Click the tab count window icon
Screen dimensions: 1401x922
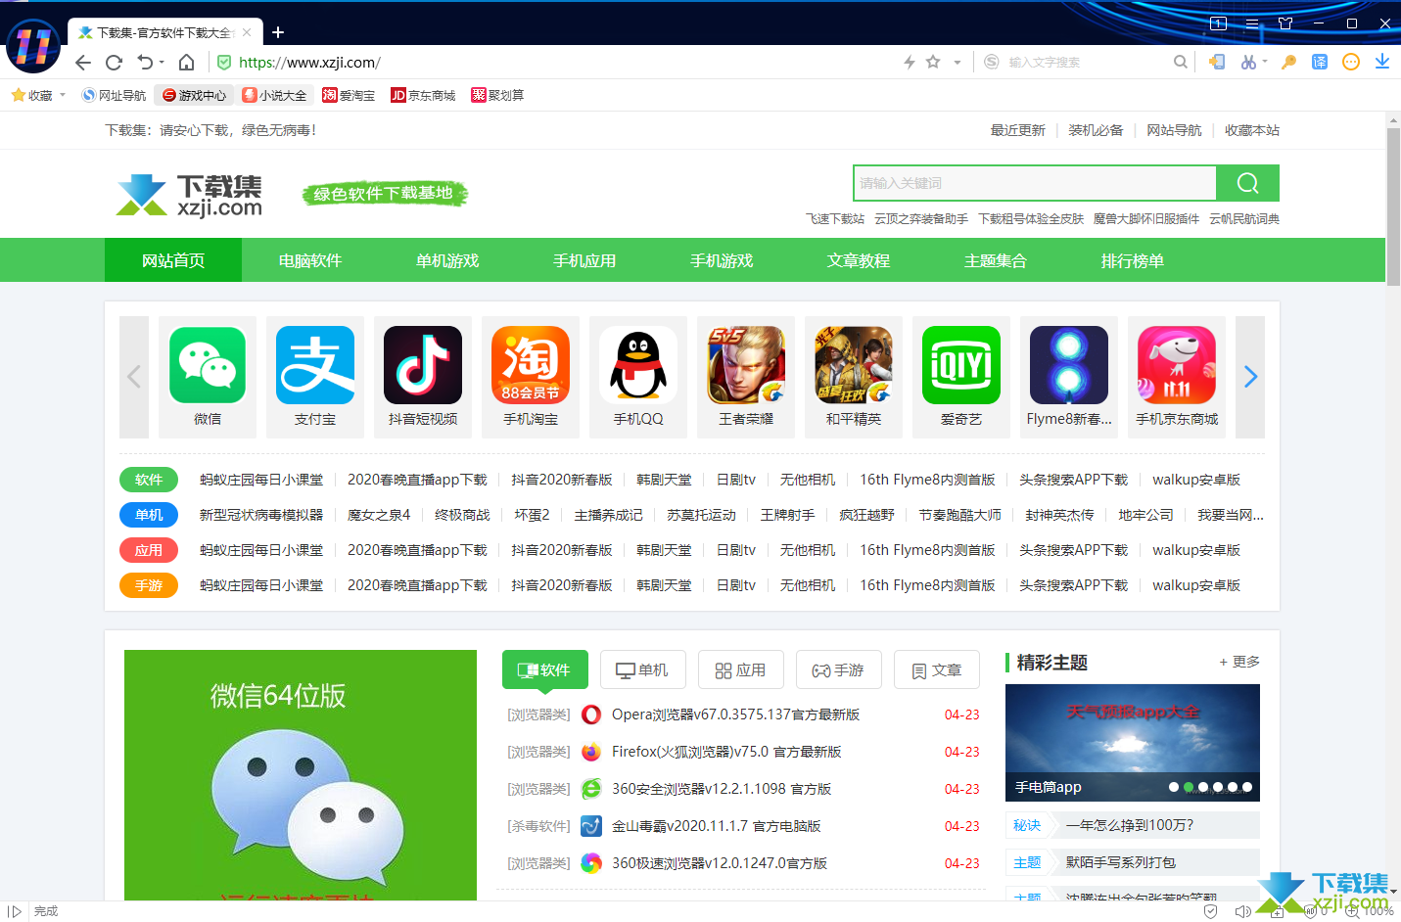(1219, 23)
